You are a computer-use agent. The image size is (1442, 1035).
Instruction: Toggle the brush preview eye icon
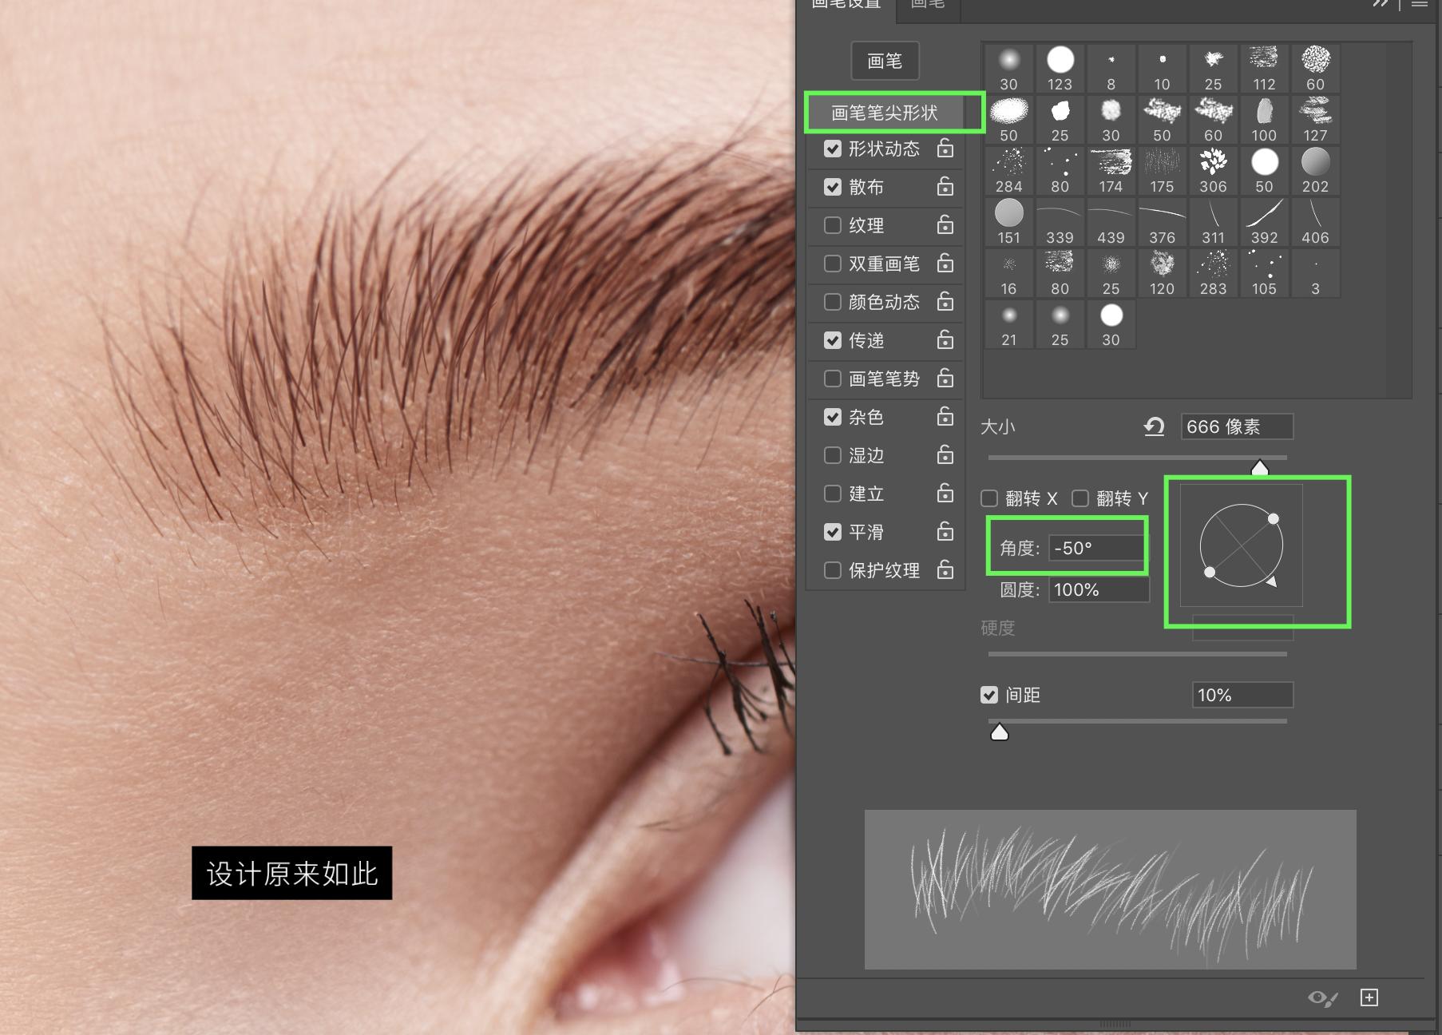[1321, 998]
